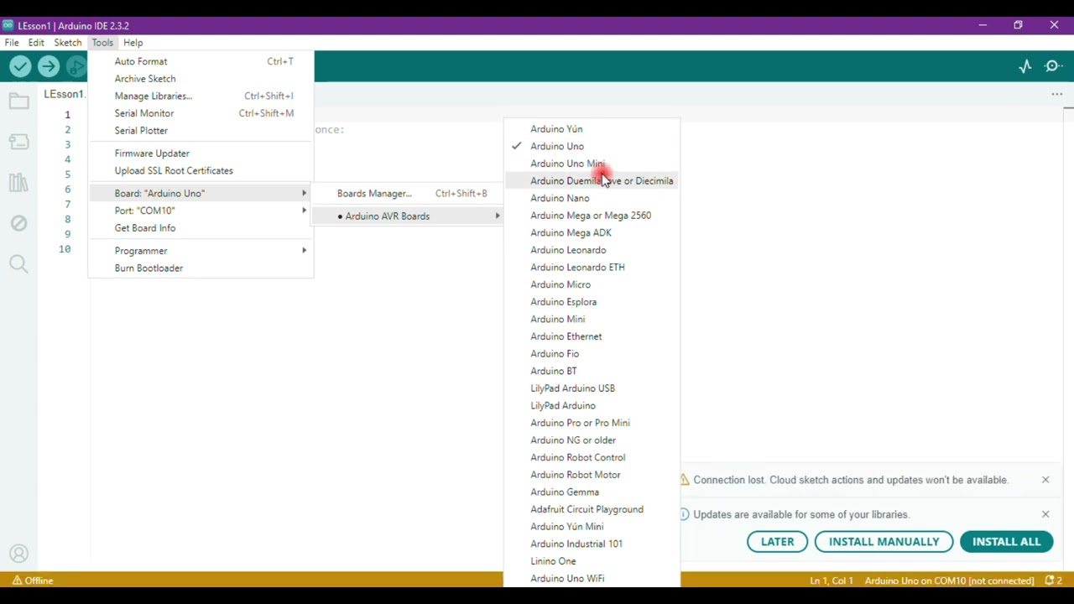Screen dimensions: 1074x604
Task: Click the three-dot editor options icon
Action: tap(1057, 94)
